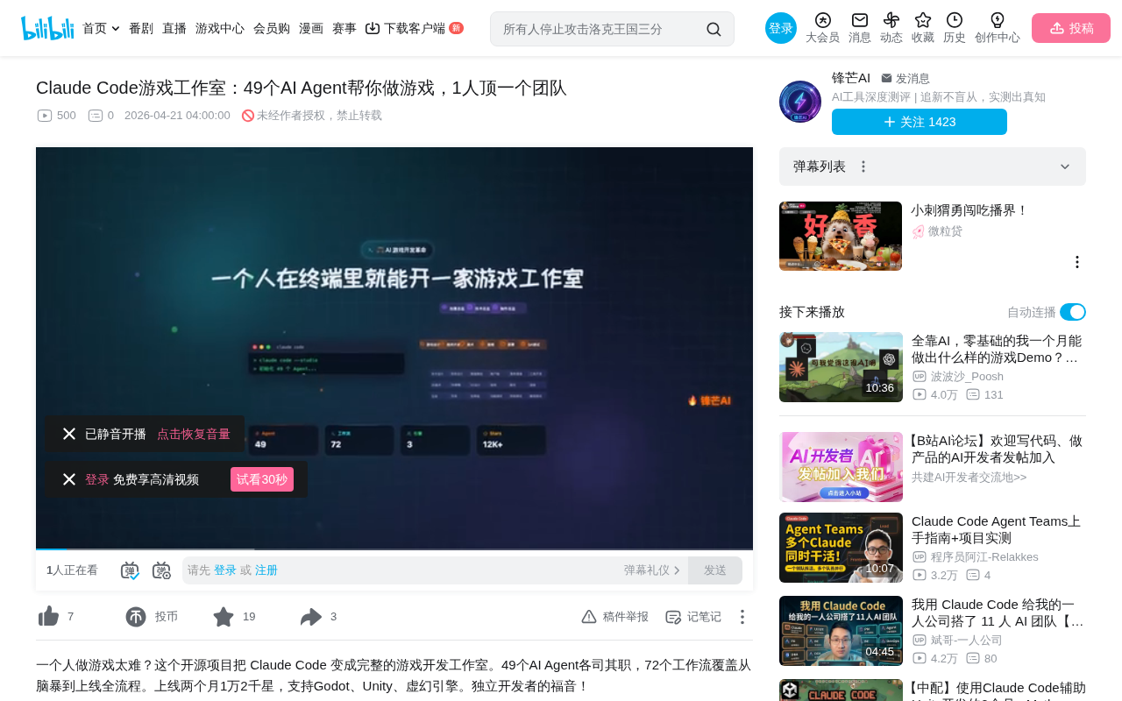Open the B站AI论坛 banner thumbnail
The image size is (1122, 701).
tap(841, 467)
